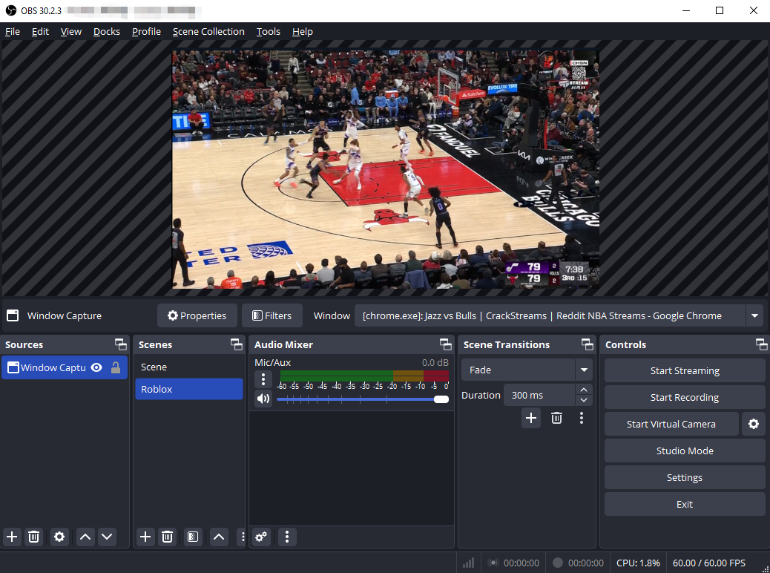Mute Mic/Aux with the speaker icon
Image resolution: width=770 pixels, height=573 pixels.
(263, 399)
